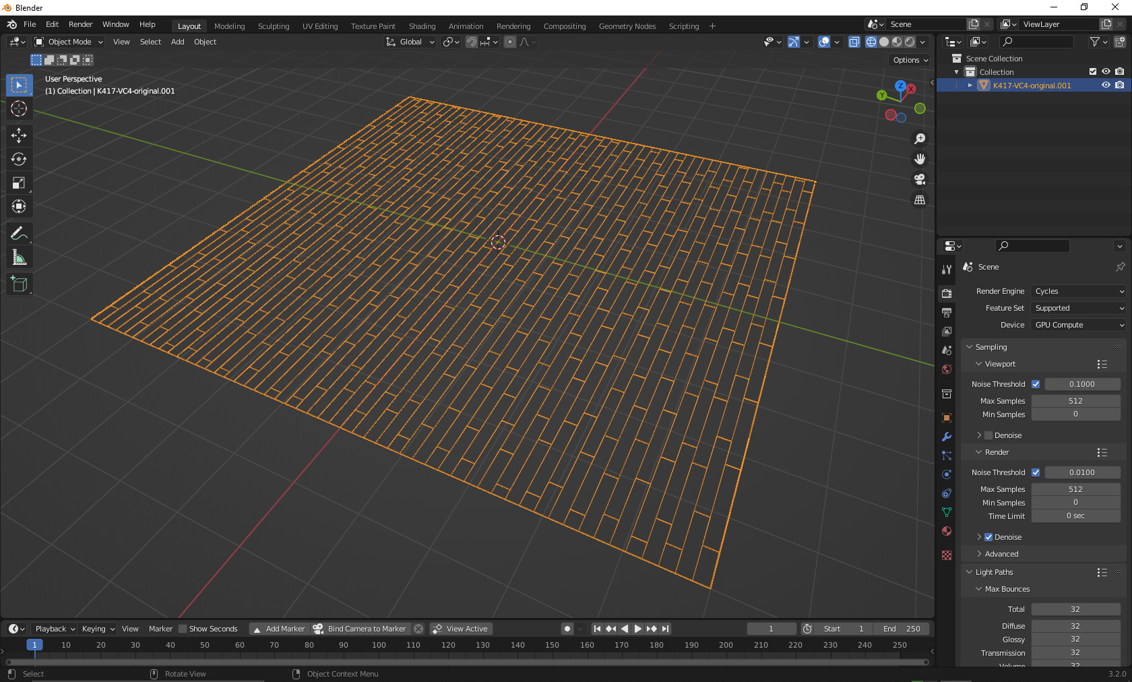Open Tool properties tab

[x=947, y=270]
